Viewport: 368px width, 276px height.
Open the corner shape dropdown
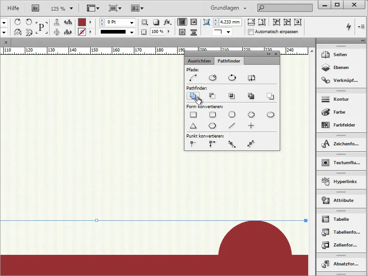[228, 32]
